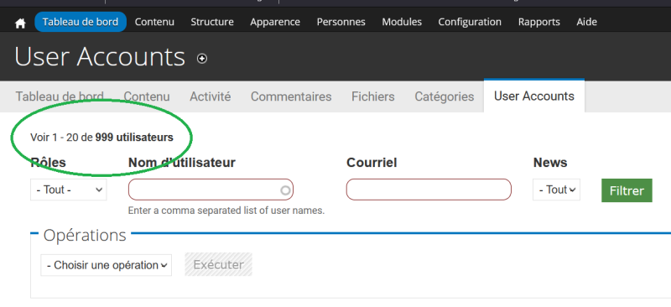Viewport: 671px width, 307px height.
Task: Focus the Courriel text field
Action: (x=429, y=190)
